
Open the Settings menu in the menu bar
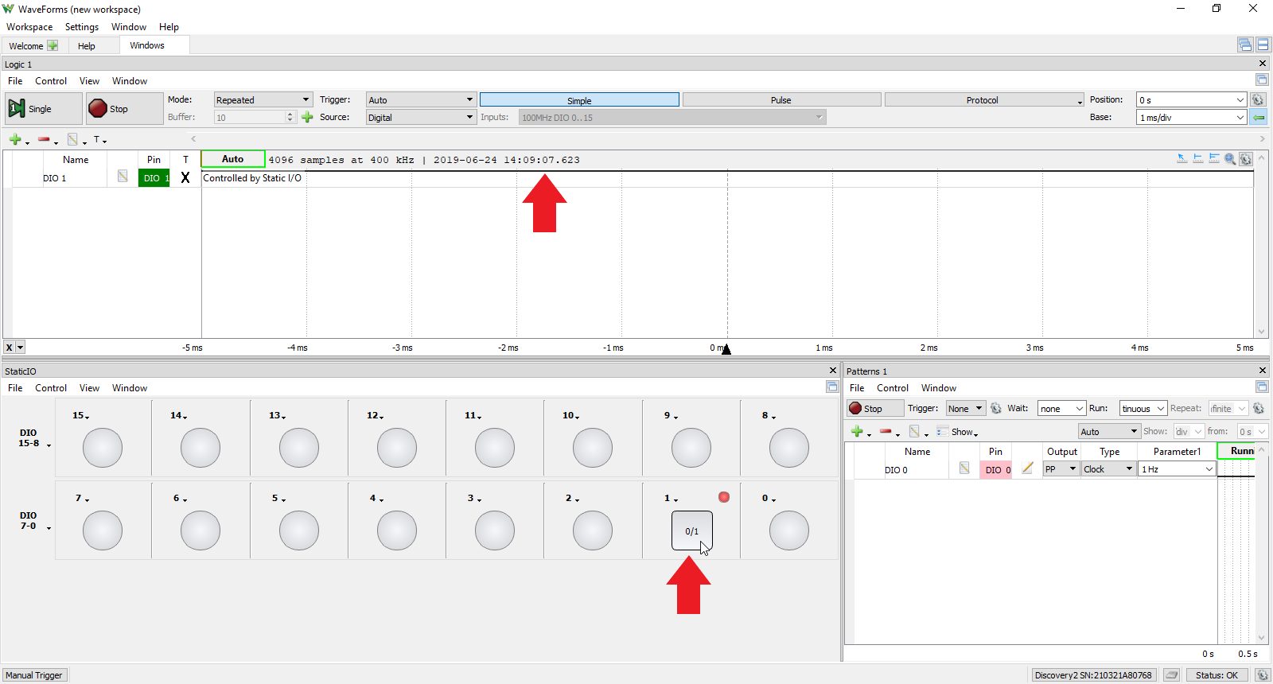[82, 27]
